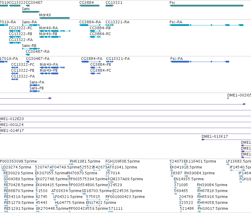Open the CG3884-RA transcript label
Screen dimensions: 251x213
pyautogui.click(x=90, y=22)
